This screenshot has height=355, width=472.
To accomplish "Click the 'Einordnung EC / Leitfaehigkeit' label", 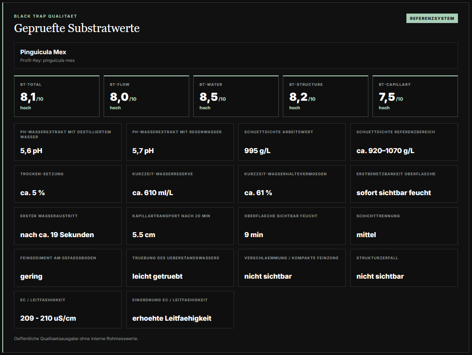I will point(170,300).
